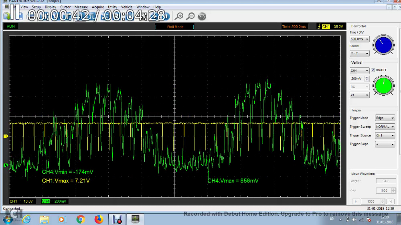401x225 pixels.
Task: Click the RUN status button
Action: pos(11,26)
